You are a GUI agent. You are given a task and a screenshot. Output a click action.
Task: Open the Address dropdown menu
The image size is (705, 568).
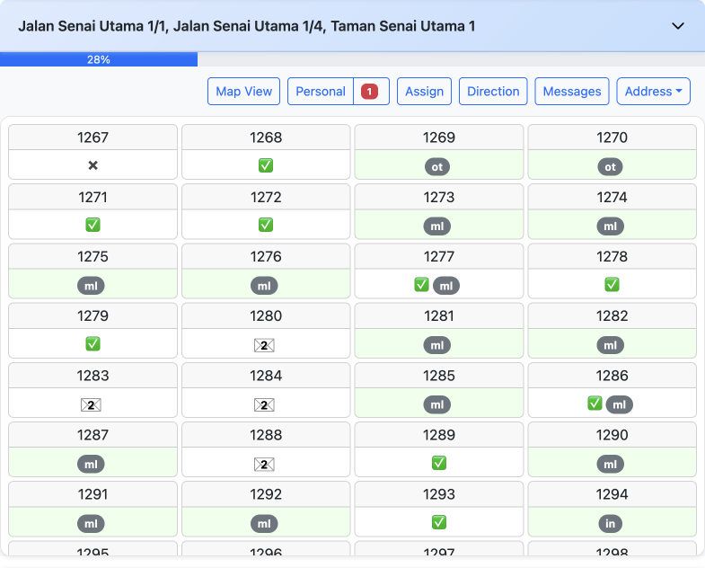pos(653,92)
